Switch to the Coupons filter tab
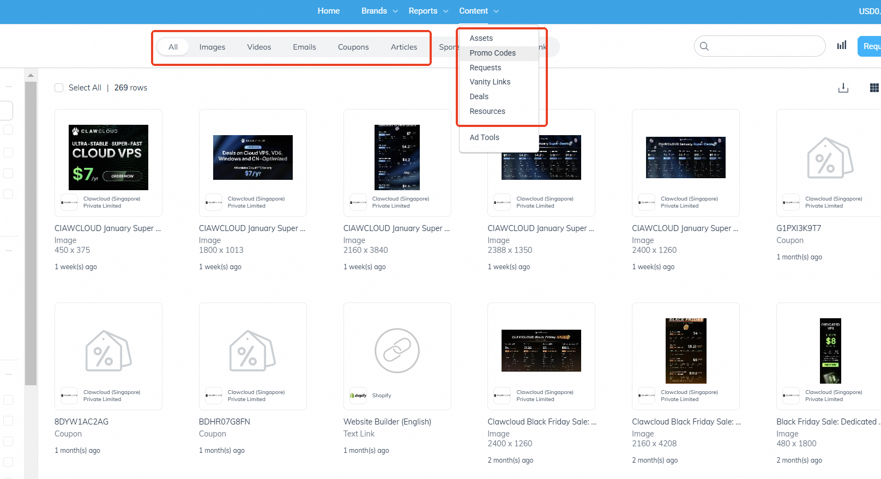Screen dimensions: 881x479 coord(353,47)
